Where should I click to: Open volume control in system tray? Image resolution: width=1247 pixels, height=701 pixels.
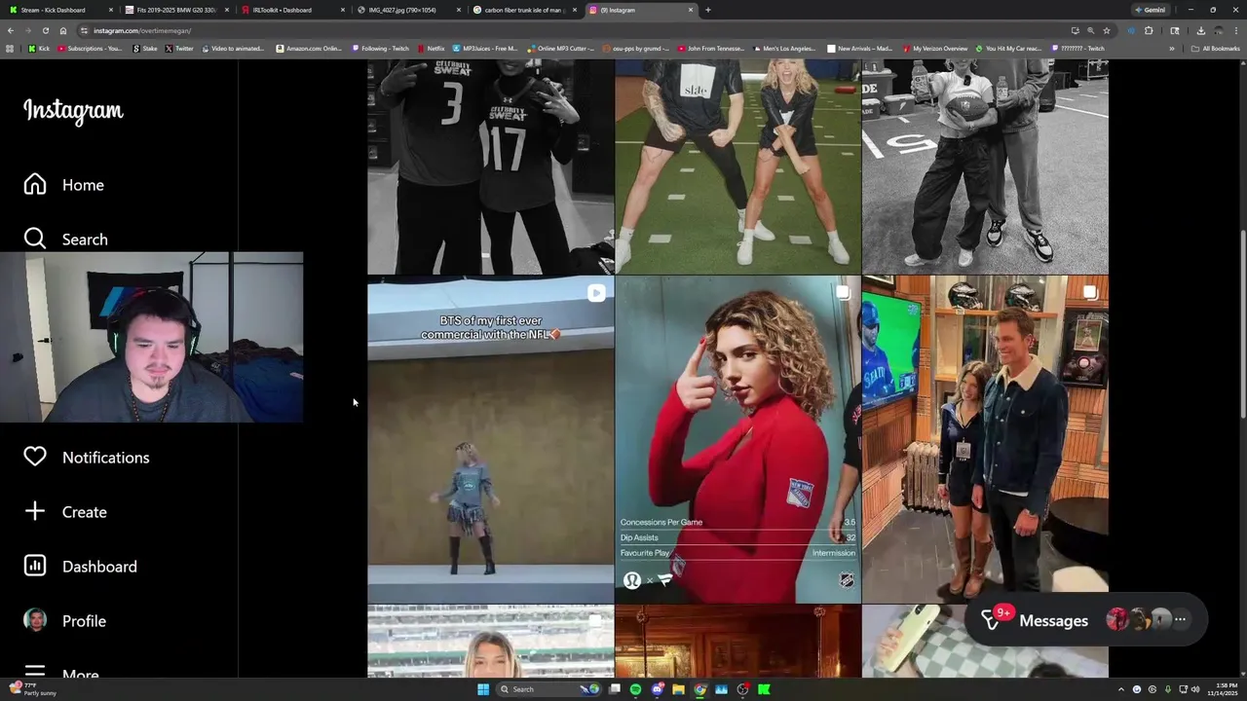pyautogui.click(x=1194, y=689)
